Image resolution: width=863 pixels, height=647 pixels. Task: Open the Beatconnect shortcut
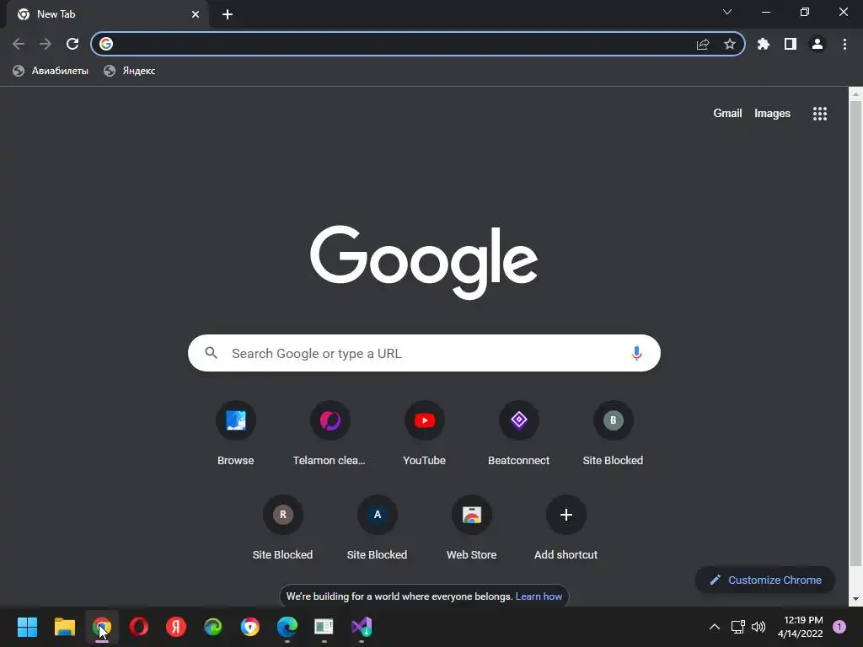pos(518,434)
